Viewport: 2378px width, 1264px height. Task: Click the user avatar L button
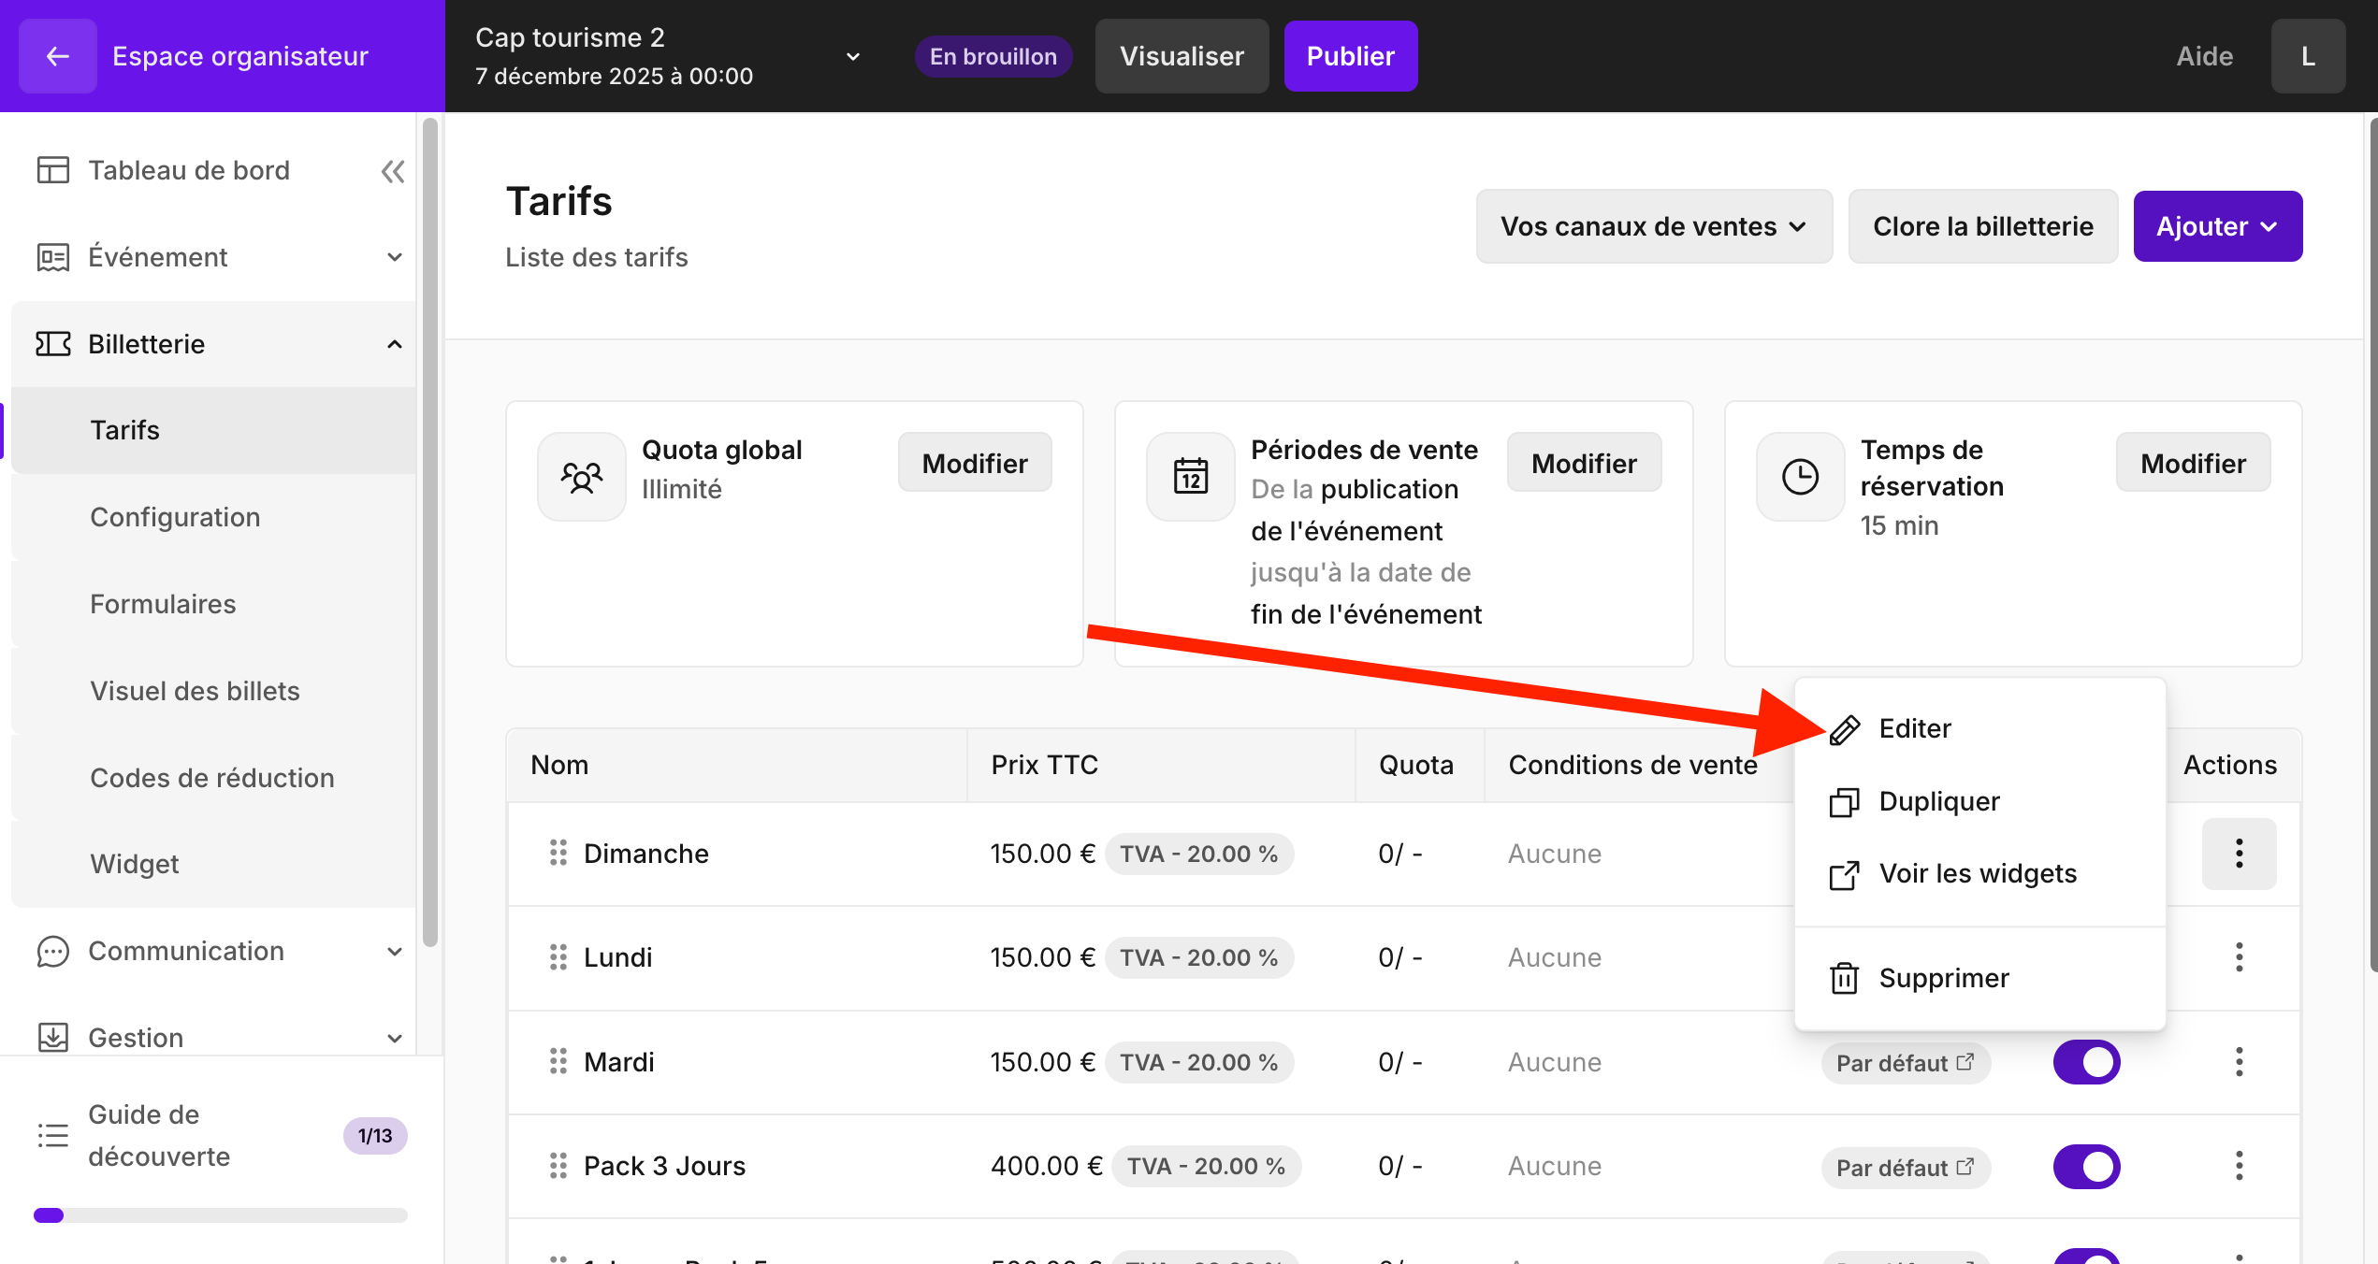click(x=2307, y=56)
